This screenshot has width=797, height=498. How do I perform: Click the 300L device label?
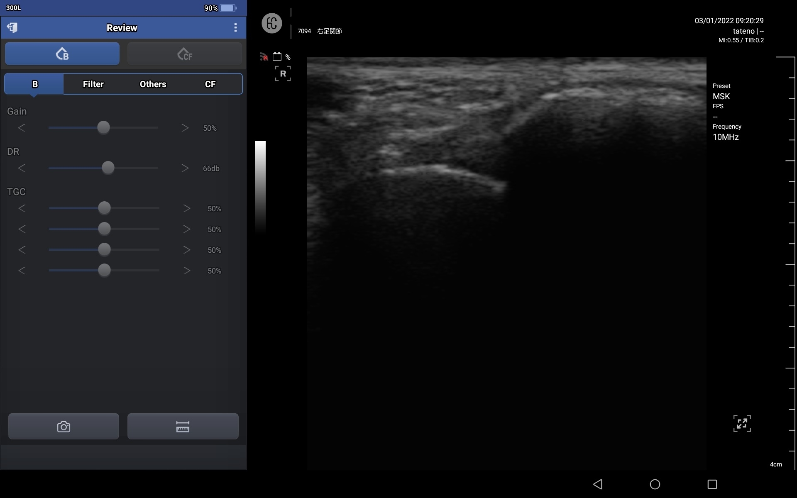[13, 8]
